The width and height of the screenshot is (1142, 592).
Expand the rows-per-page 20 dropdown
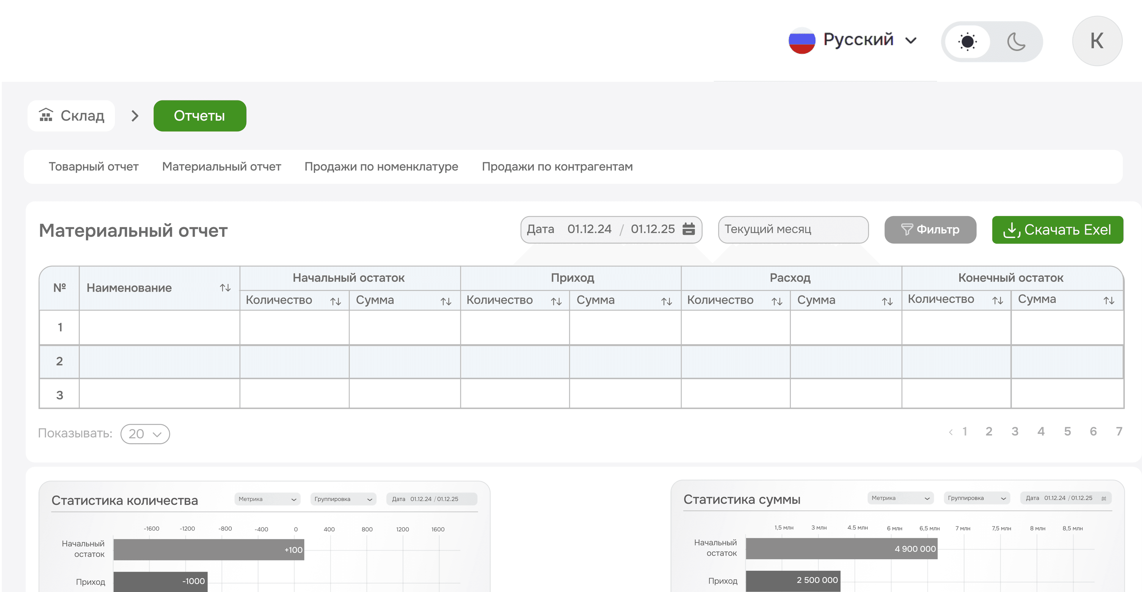[145, 434]
